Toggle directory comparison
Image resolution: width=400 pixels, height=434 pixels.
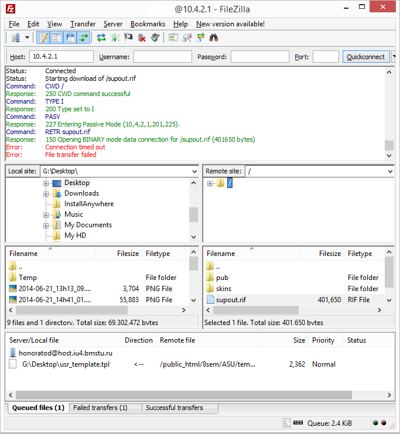[x=187, y=37]
